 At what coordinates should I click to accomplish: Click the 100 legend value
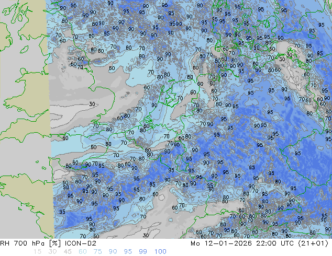[160, 252]
